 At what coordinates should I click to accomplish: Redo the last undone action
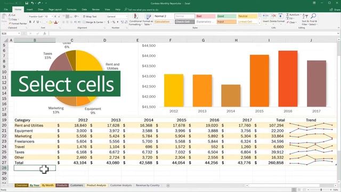39,3
